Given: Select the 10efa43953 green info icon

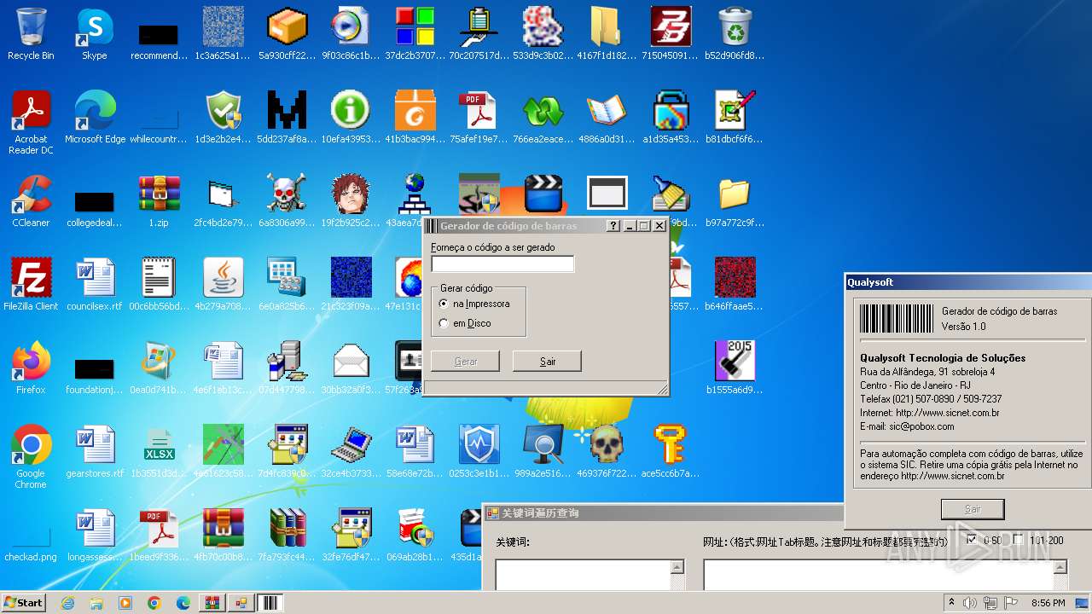Looking at the screenshot, I should (x=351, y=118).
